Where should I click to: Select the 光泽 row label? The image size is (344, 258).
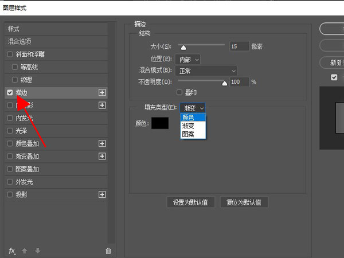(21, 131)
